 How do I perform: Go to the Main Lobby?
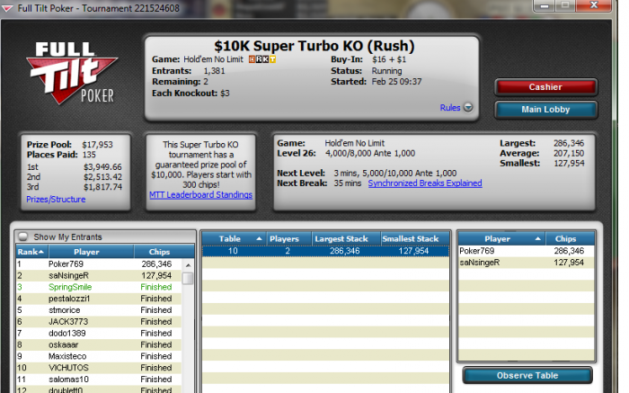[x=545, y=110]
